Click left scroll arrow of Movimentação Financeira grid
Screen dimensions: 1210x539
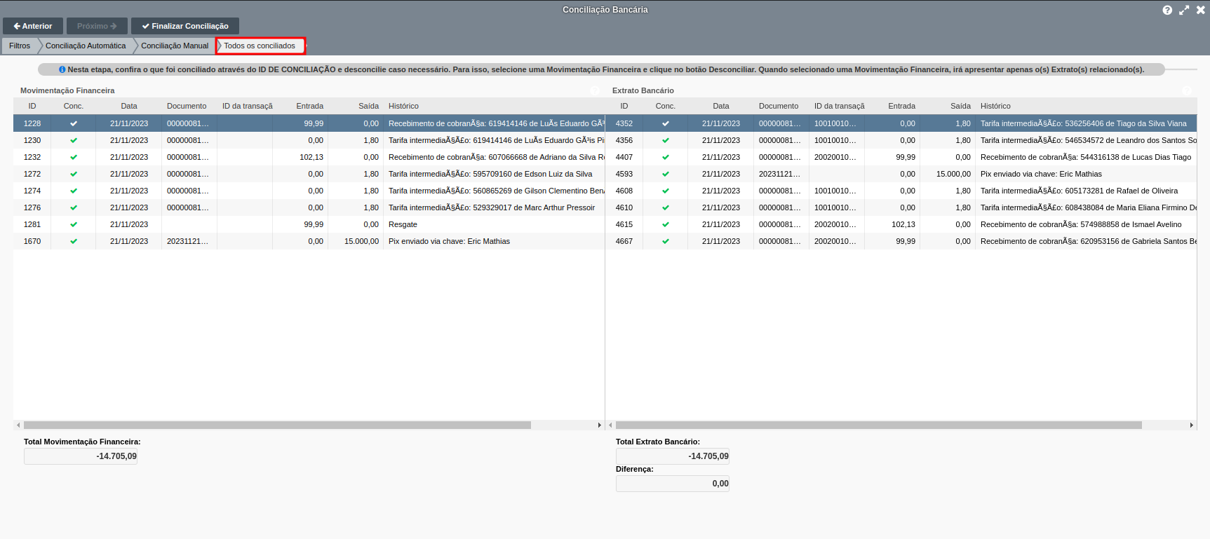18,425
